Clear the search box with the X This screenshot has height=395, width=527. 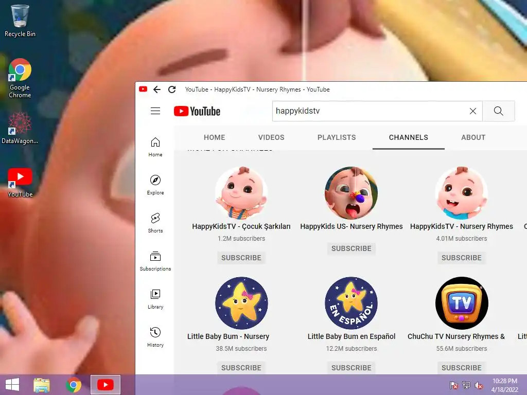(x=473, y=111)
